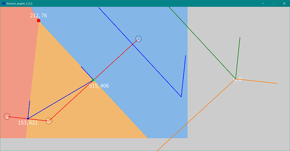Minimize the Voronoi_angles window
Image resolution: width=290 pixels, height=151 pixels.
263,3
